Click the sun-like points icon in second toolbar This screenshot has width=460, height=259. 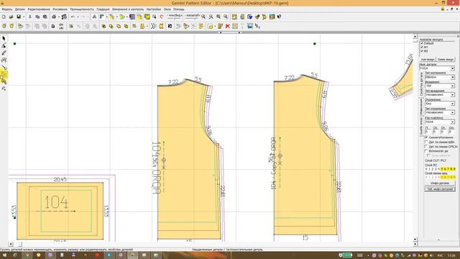coord(71,26)
